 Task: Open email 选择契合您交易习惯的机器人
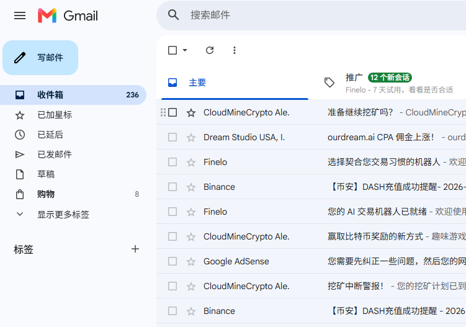383,162
